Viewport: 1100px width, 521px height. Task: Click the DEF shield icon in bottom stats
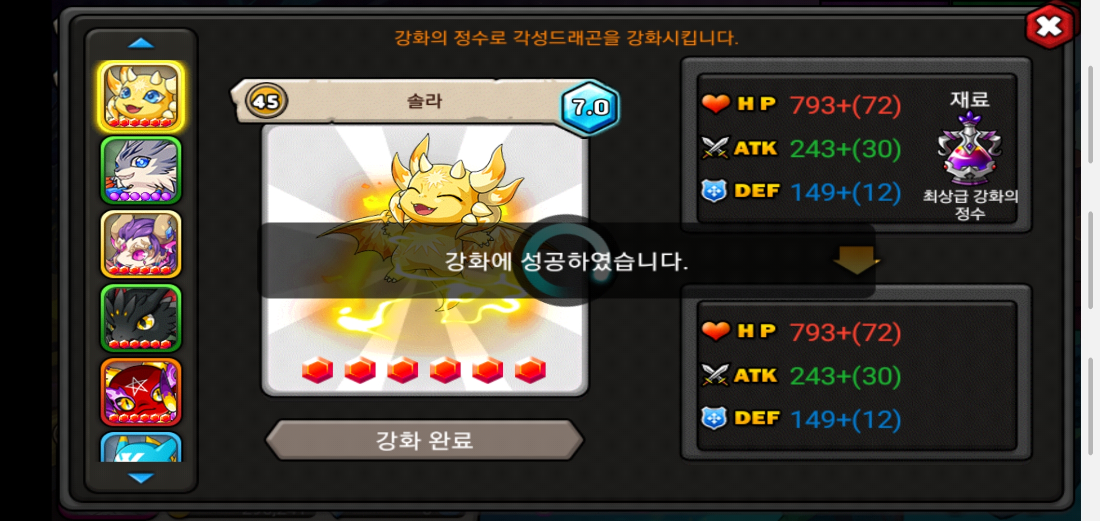tap(715, 418)
